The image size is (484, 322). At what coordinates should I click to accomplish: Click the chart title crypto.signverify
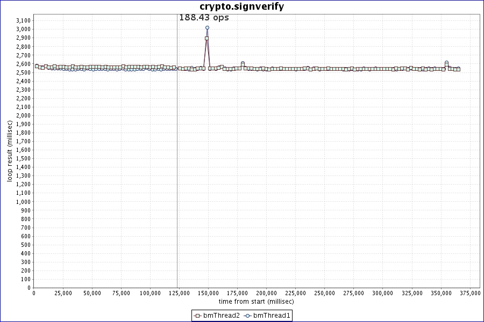[x=241, y=6]
